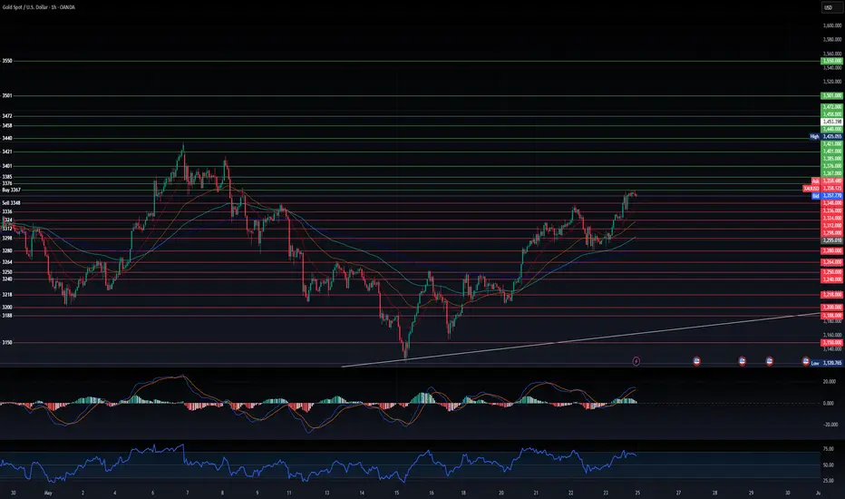Click the 25.00 RSI scale label
Screen dimensions: 845x499
coord(829,480)
